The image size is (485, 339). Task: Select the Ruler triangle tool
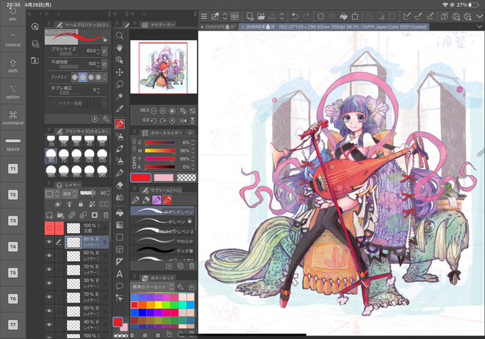(x=119, y=262)
